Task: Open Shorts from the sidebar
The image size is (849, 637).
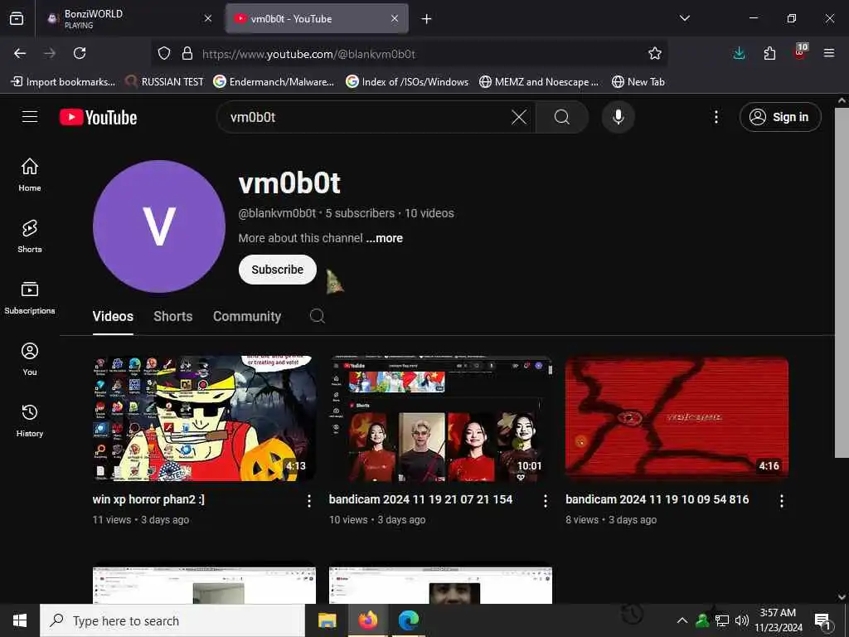Action: pyautogui.click(x=30, y=236)
